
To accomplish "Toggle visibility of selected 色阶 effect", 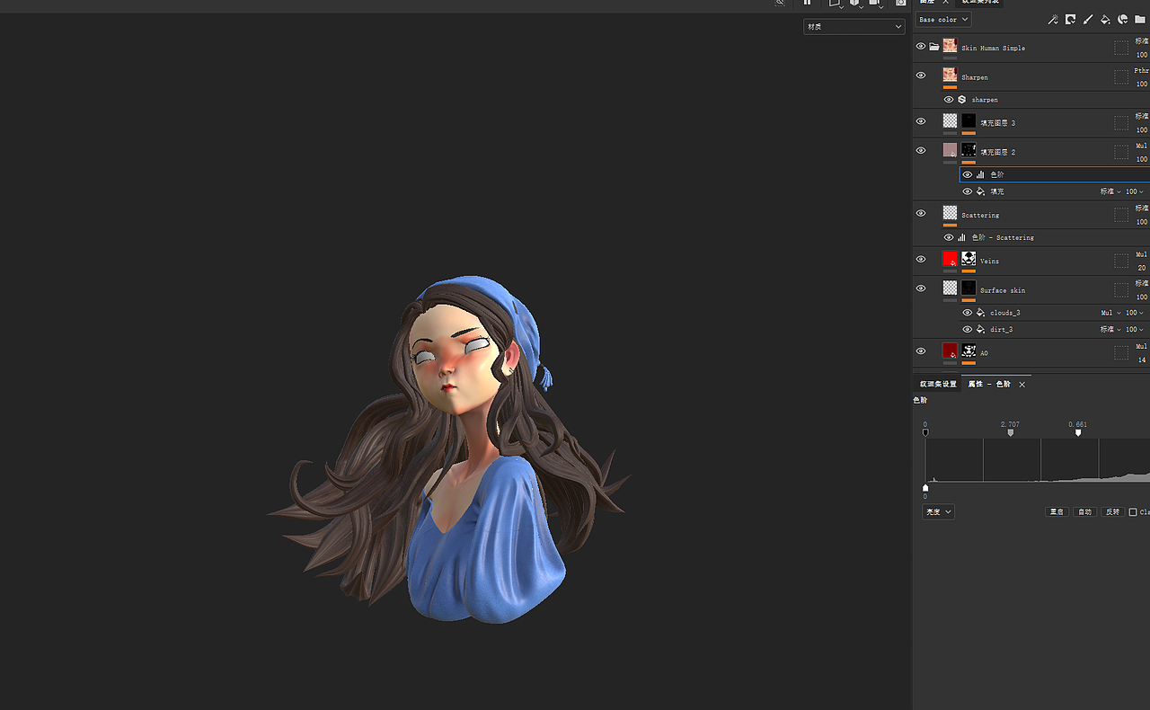I will point(967,174).
